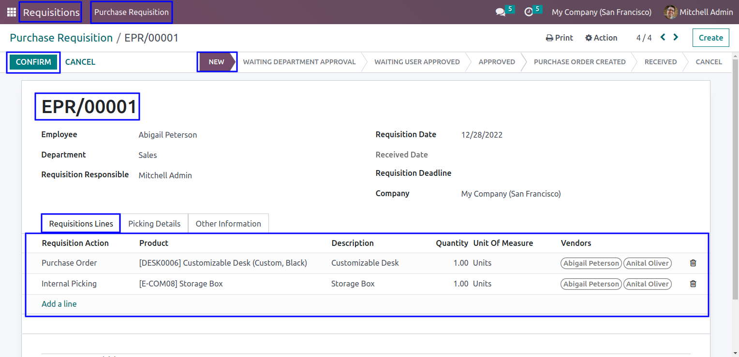
Task: Switch to the Picking Details tab
Action: [154, 224]
